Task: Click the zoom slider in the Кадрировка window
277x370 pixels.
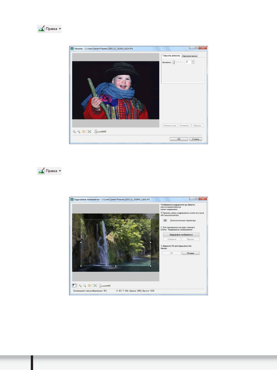Action: pos(105,286)
